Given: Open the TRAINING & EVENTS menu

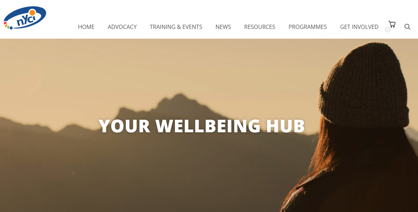Looking at the screenshot, I should [x=176, y=27].
